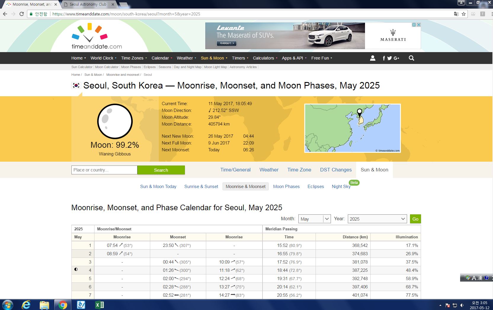Open Windows Start button
Image resolution: width=493 pixels, height=310 pixels.
(8, 305)
